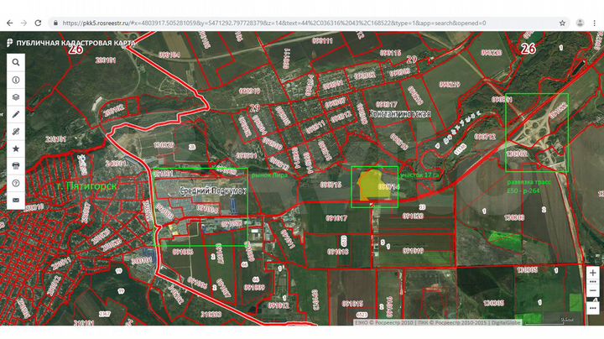Select the measurement tool below the pencil
The image size is (604, 339).
tap(16, 132)
